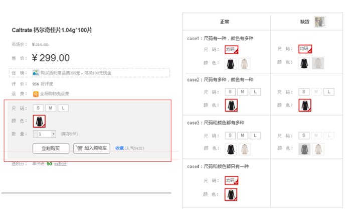346x214 pixels.
Task: Click the xx积分 points link
Action: click(x=61, y=164)
